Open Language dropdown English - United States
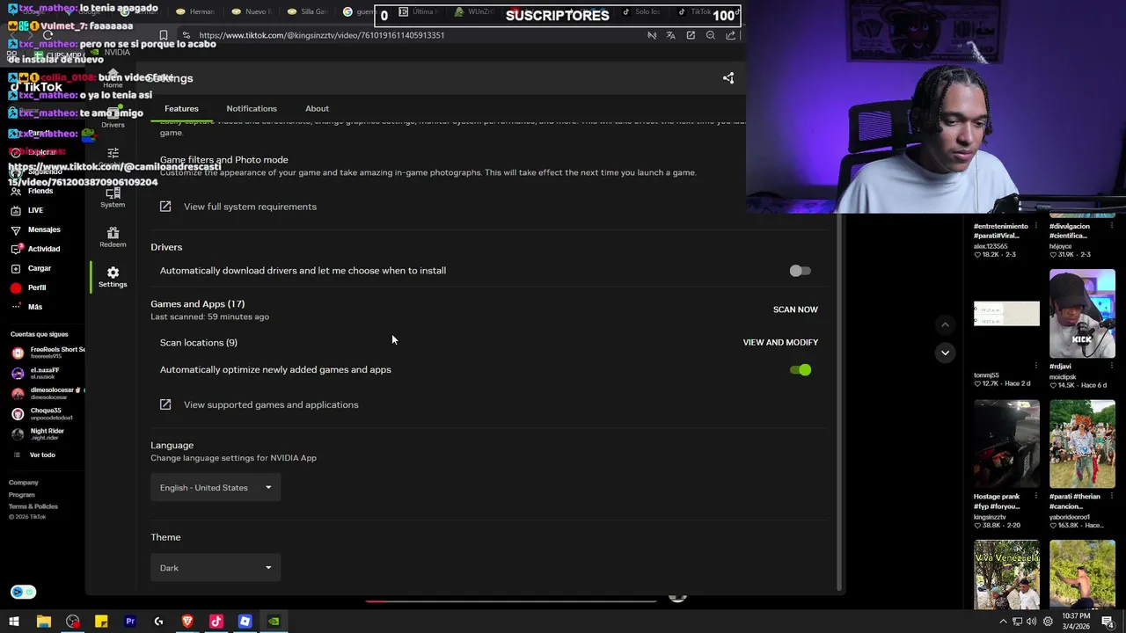Screen dimensions: 1126x633 pos(216,488)
